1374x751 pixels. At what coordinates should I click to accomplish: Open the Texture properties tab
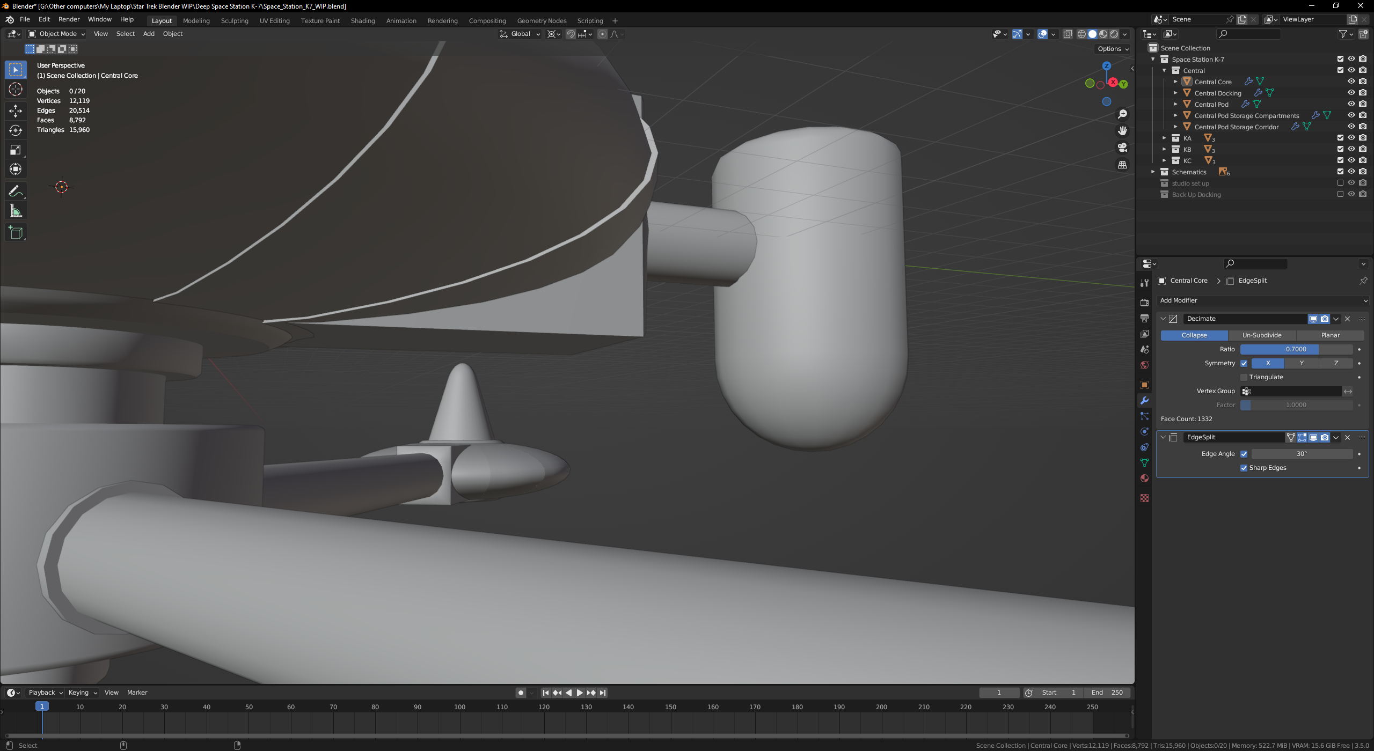1144,498
